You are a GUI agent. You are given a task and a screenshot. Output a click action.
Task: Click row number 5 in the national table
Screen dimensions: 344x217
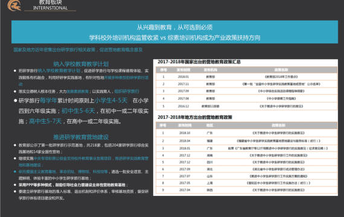(x=163, y=106)
